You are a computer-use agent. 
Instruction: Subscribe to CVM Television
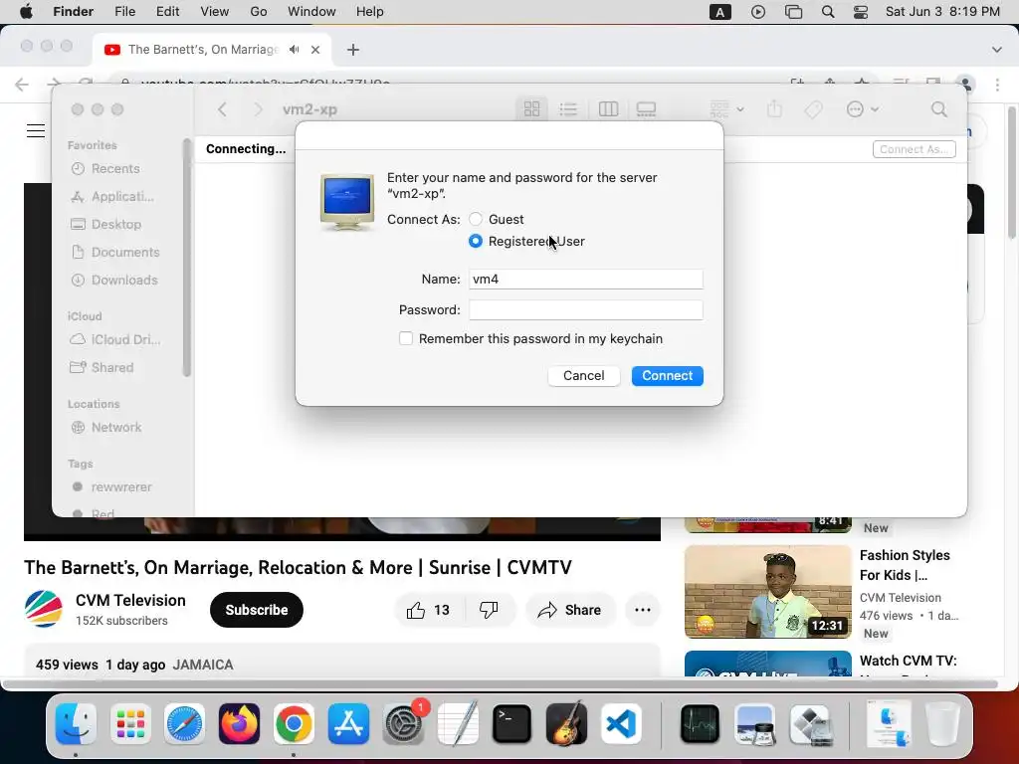click(x=257, y=610)
